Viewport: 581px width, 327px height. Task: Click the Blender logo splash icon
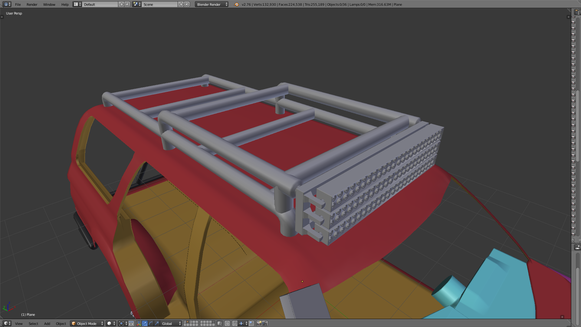click(x=236, y=4)
